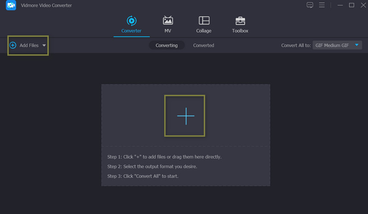Open the MV maker icon
Image resolution: width=368 pixels, height=214 pixels.
click(168, 21)
